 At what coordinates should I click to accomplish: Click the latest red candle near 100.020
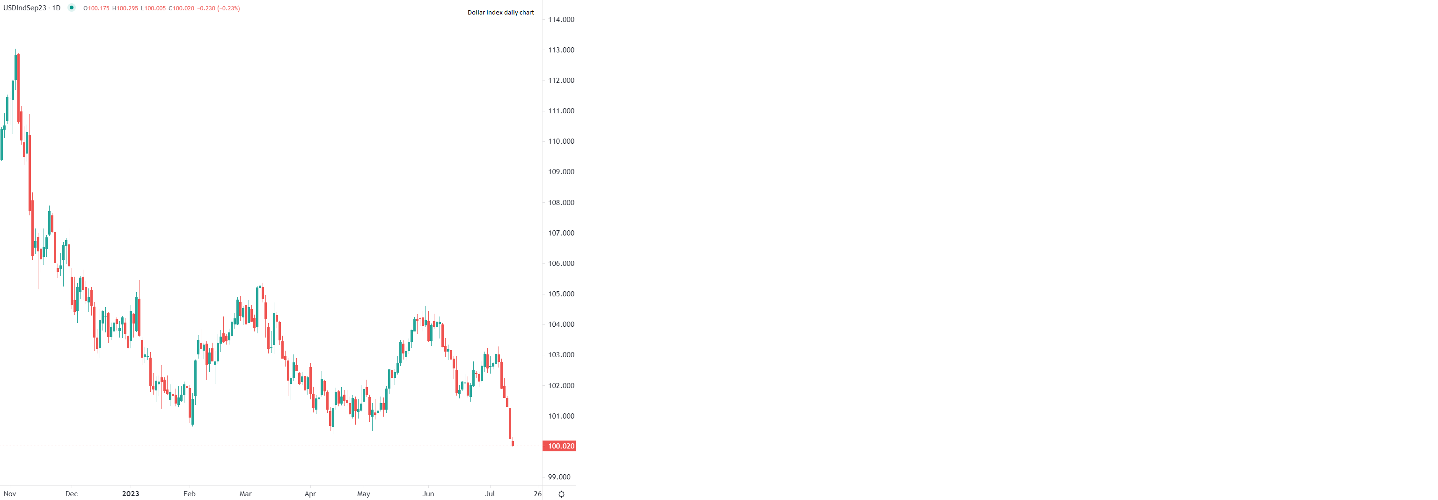click(513, 444)
